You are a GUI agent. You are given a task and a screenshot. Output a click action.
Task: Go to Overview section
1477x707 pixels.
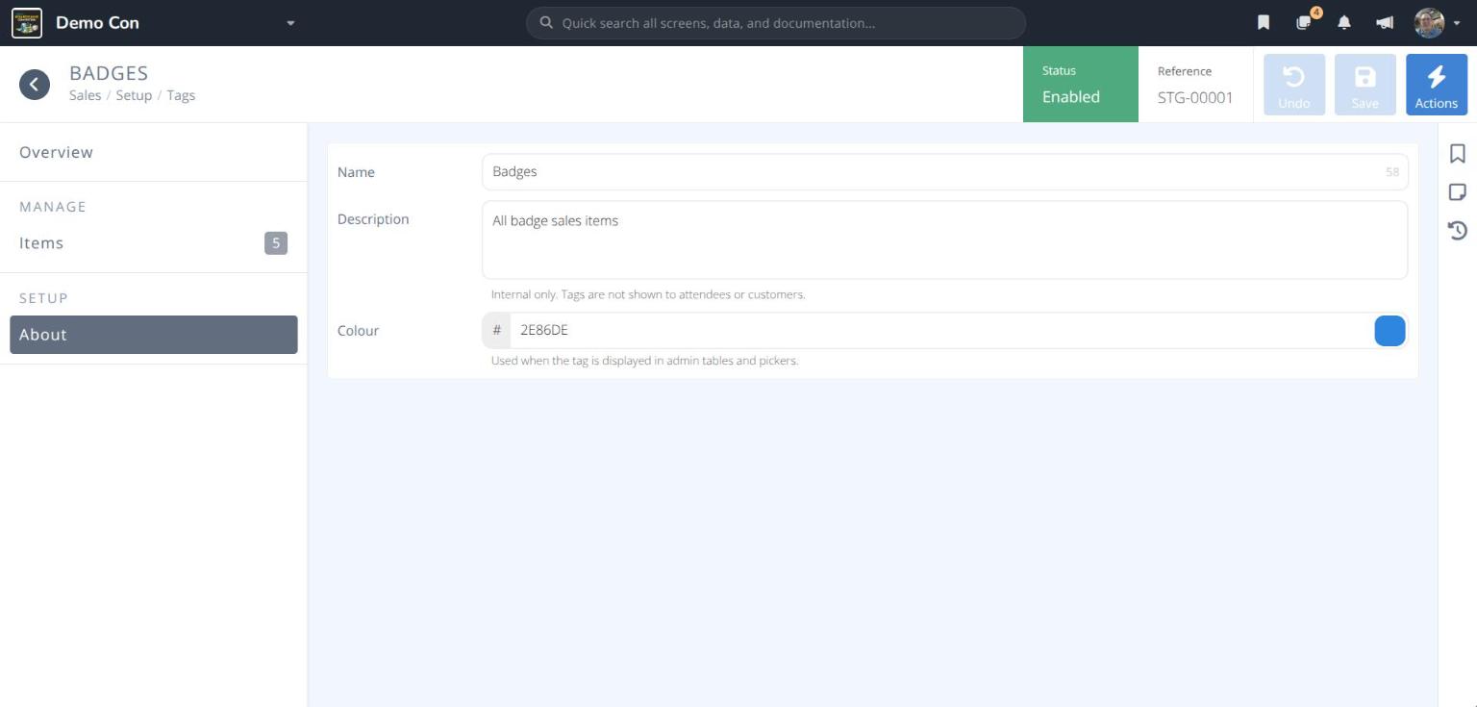coord(154,152)
